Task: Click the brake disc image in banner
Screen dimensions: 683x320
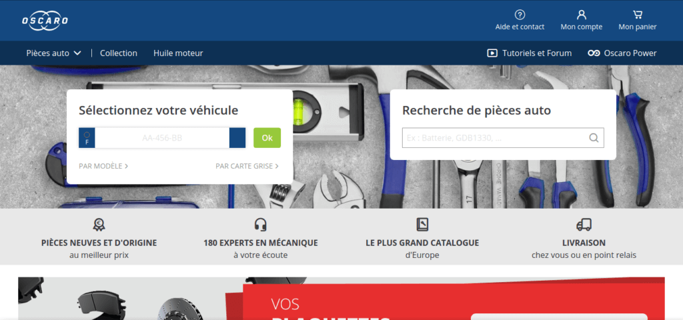Action: (181, 309)
